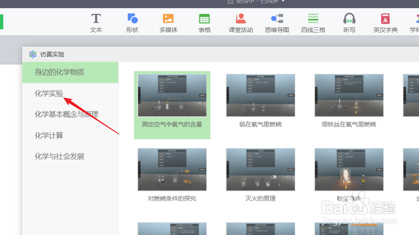The width and height of the screenshot is (419, 235).
Task: Go to the 化学计算 category
Action: click(70, 136)
